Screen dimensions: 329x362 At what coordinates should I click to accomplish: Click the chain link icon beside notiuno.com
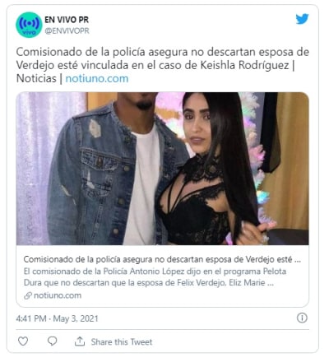(x=28, y=295)
